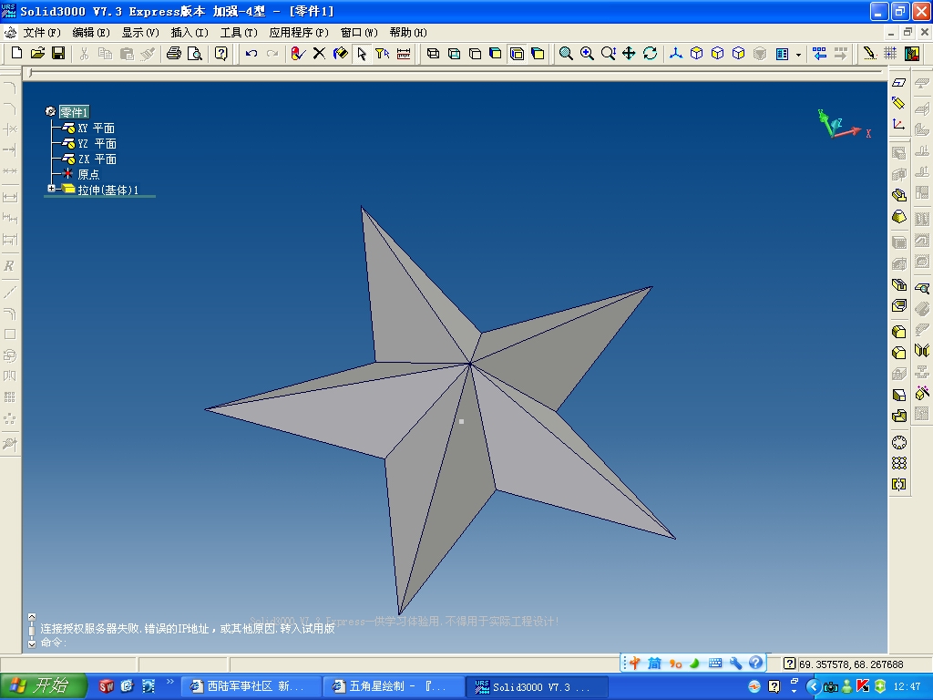
Task: Click the sketch pencil icon in toolbar
Action: pos(869,54)
